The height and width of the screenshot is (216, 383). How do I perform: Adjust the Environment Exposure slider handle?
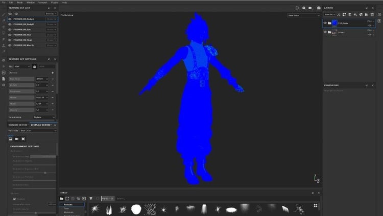(x=45, y=173)
